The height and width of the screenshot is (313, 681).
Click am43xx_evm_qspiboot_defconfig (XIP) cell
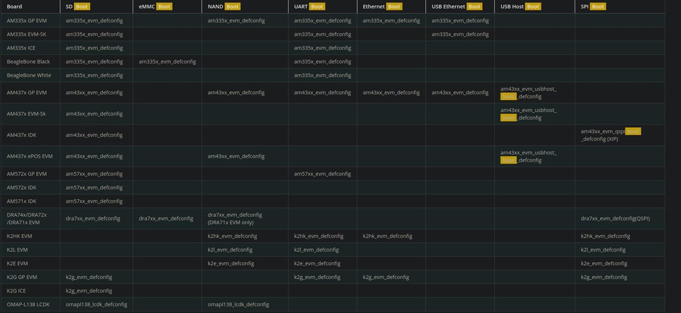(x=610, y=135)
